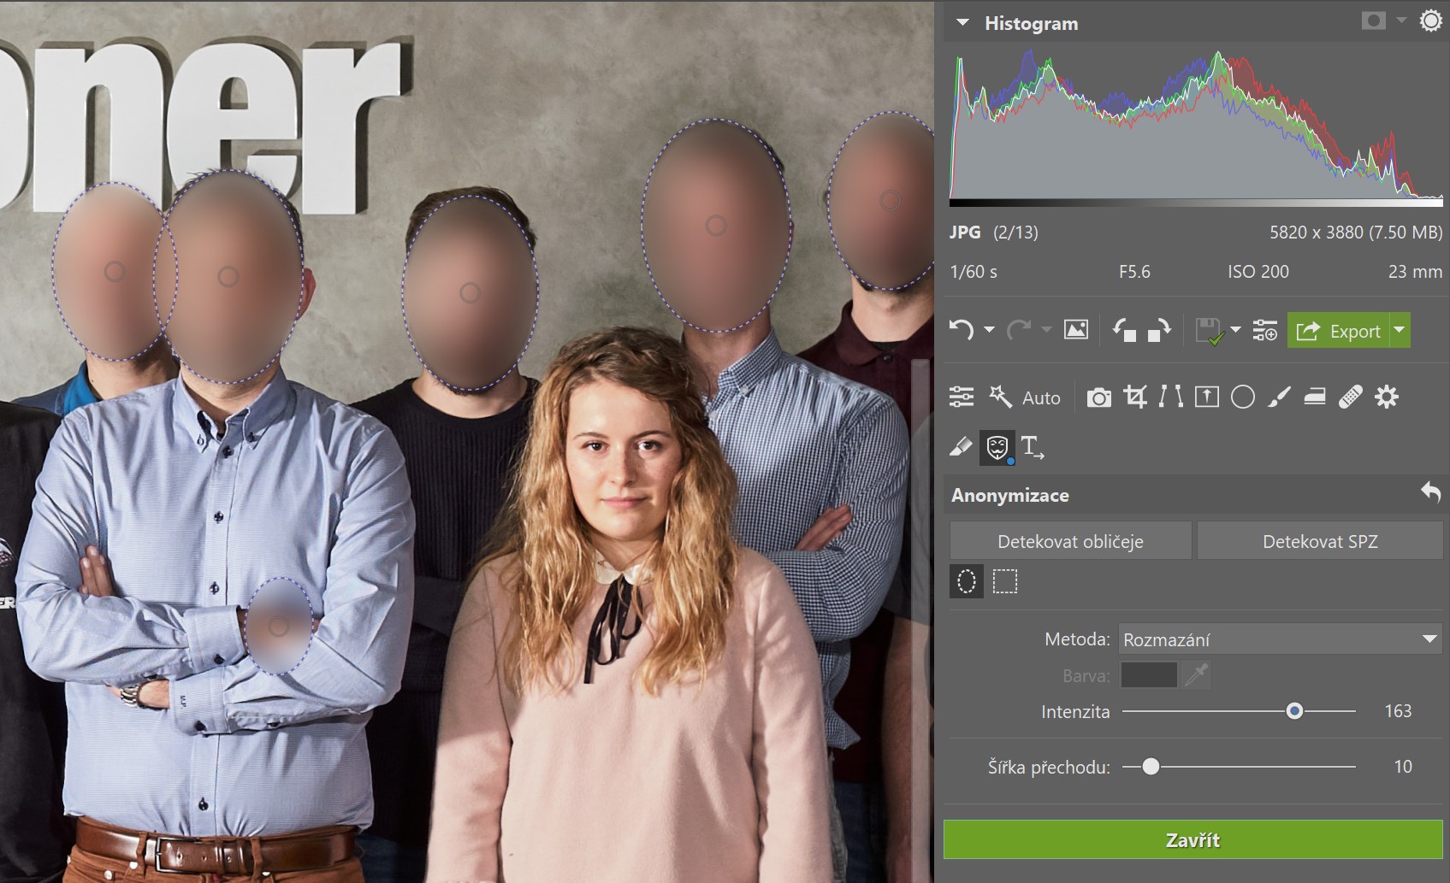Click the Auto text label
Screen dimensions: 1450x883
point(1041,398)
